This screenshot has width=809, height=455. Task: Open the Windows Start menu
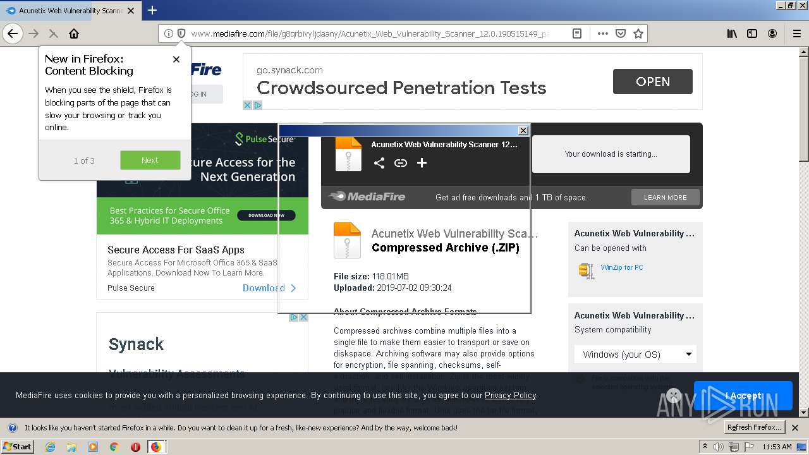point(17,446)
